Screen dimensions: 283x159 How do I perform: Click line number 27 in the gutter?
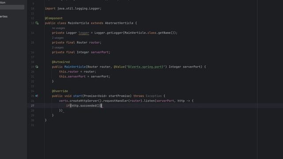pos(32,106)
